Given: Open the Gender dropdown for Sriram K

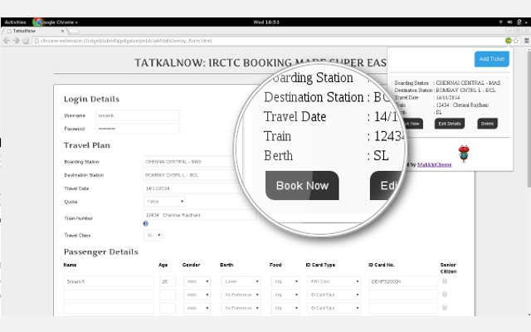Looking at the screenshot, I should (197, 281).
